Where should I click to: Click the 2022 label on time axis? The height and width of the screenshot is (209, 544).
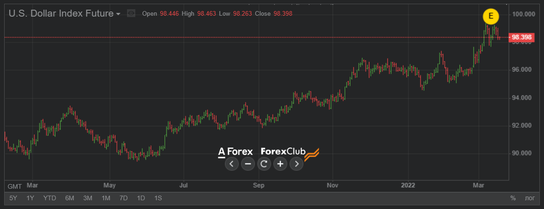point(408,185)
